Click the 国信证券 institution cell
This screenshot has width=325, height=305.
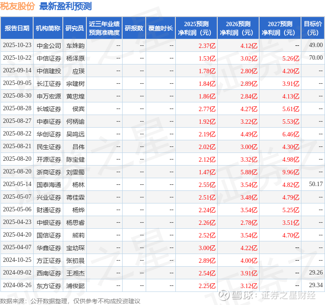(x=49, y=235)
